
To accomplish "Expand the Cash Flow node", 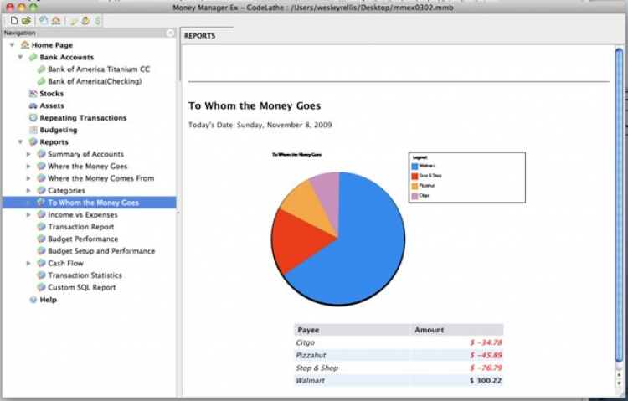I will pyautogui.click(x=28, y=263).
